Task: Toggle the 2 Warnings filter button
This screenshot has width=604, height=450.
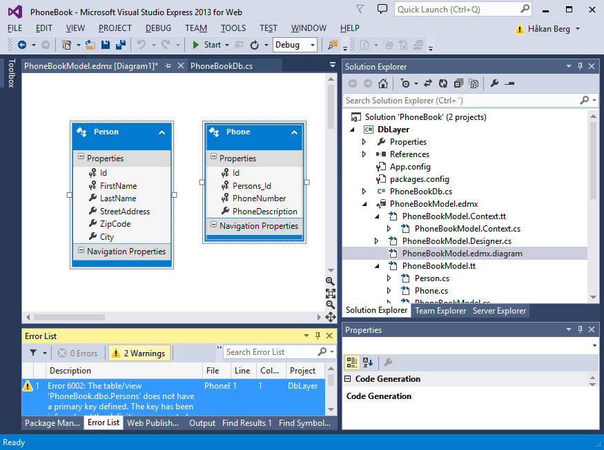Action: pyautogui.click(x=139, y=353)
